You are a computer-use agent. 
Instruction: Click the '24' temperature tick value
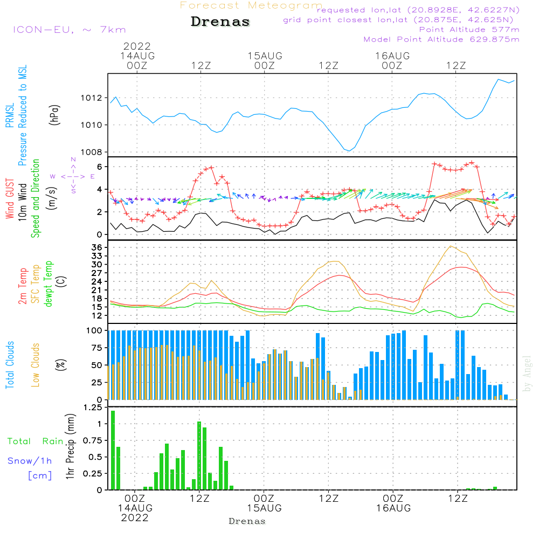pos(96,281)
